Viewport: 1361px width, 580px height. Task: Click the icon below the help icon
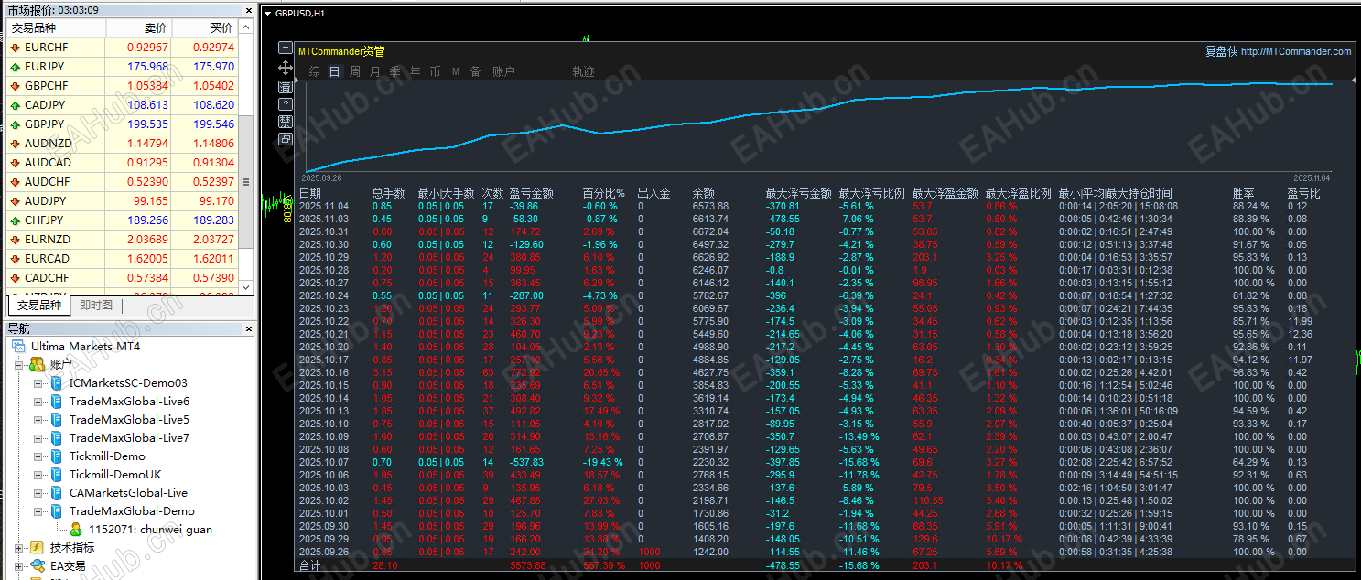[x=285, y=122]
